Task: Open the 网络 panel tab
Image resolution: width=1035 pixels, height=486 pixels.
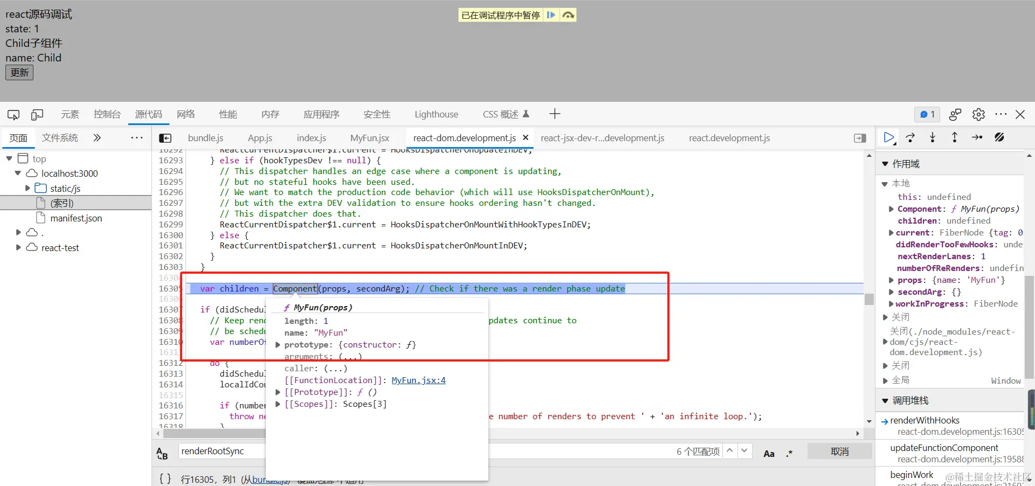Action: (186, 114)
